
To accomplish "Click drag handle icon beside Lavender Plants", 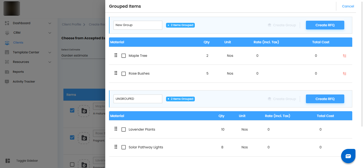I will point(116,129).
